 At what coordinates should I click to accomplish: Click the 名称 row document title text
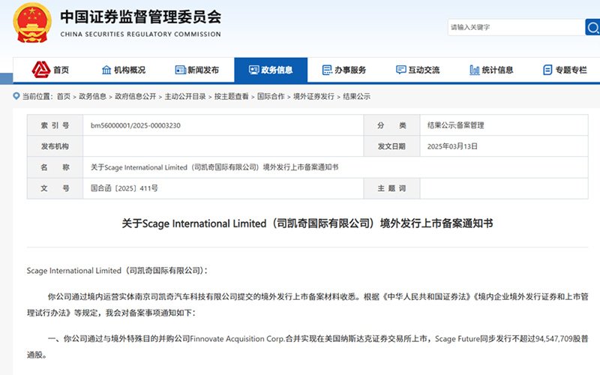214,167
